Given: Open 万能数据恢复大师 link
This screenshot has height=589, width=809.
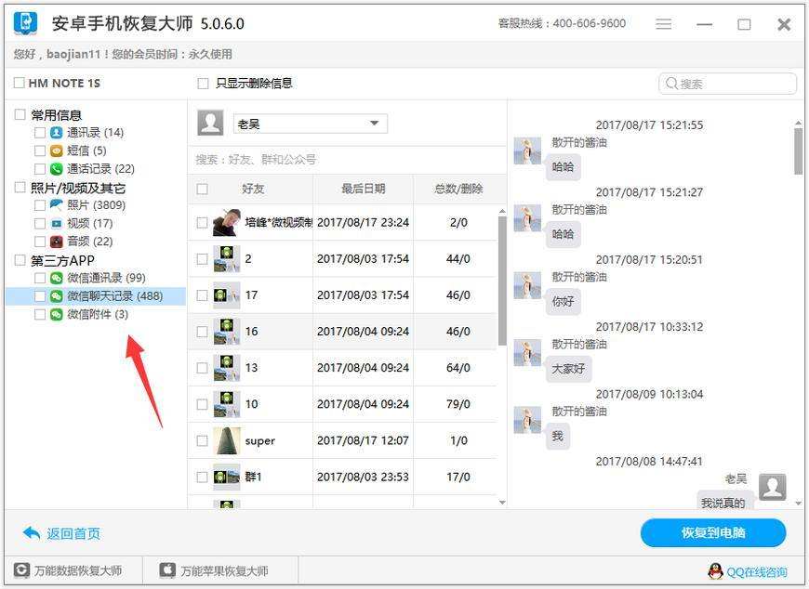Looking at the screenshot, I should coord(78,570).
